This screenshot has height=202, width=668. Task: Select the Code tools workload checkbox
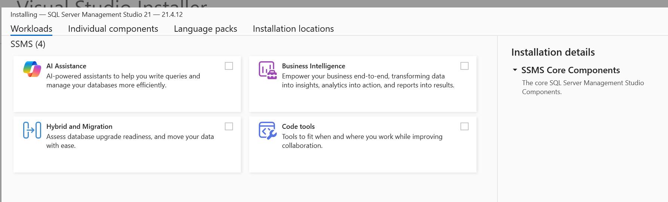point(465,127)
